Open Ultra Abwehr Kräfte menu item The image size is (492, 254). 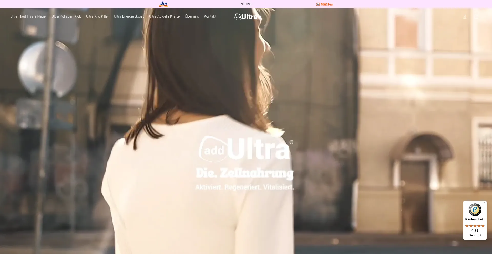click(x=164, y=16)
